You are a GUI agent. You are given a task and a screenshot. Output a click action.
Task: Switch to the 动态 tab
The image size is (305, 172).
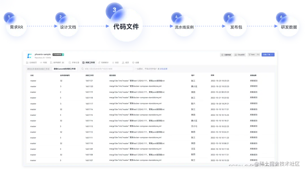(115, 62)
